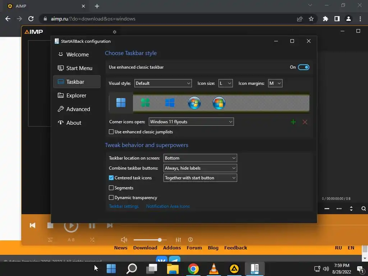Open Icon margins dropdown
The height and width of the screenshot is (276, 368).
click(275, 83)
